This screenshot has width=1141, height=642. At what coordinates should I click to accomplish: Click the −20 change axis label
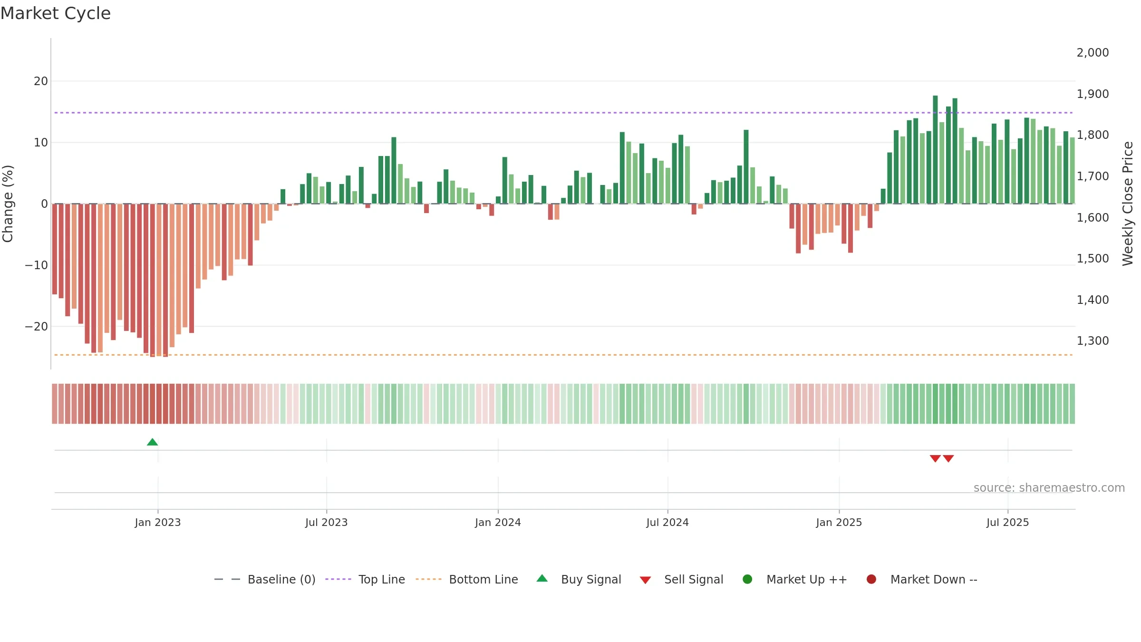[x=37, y=327]
